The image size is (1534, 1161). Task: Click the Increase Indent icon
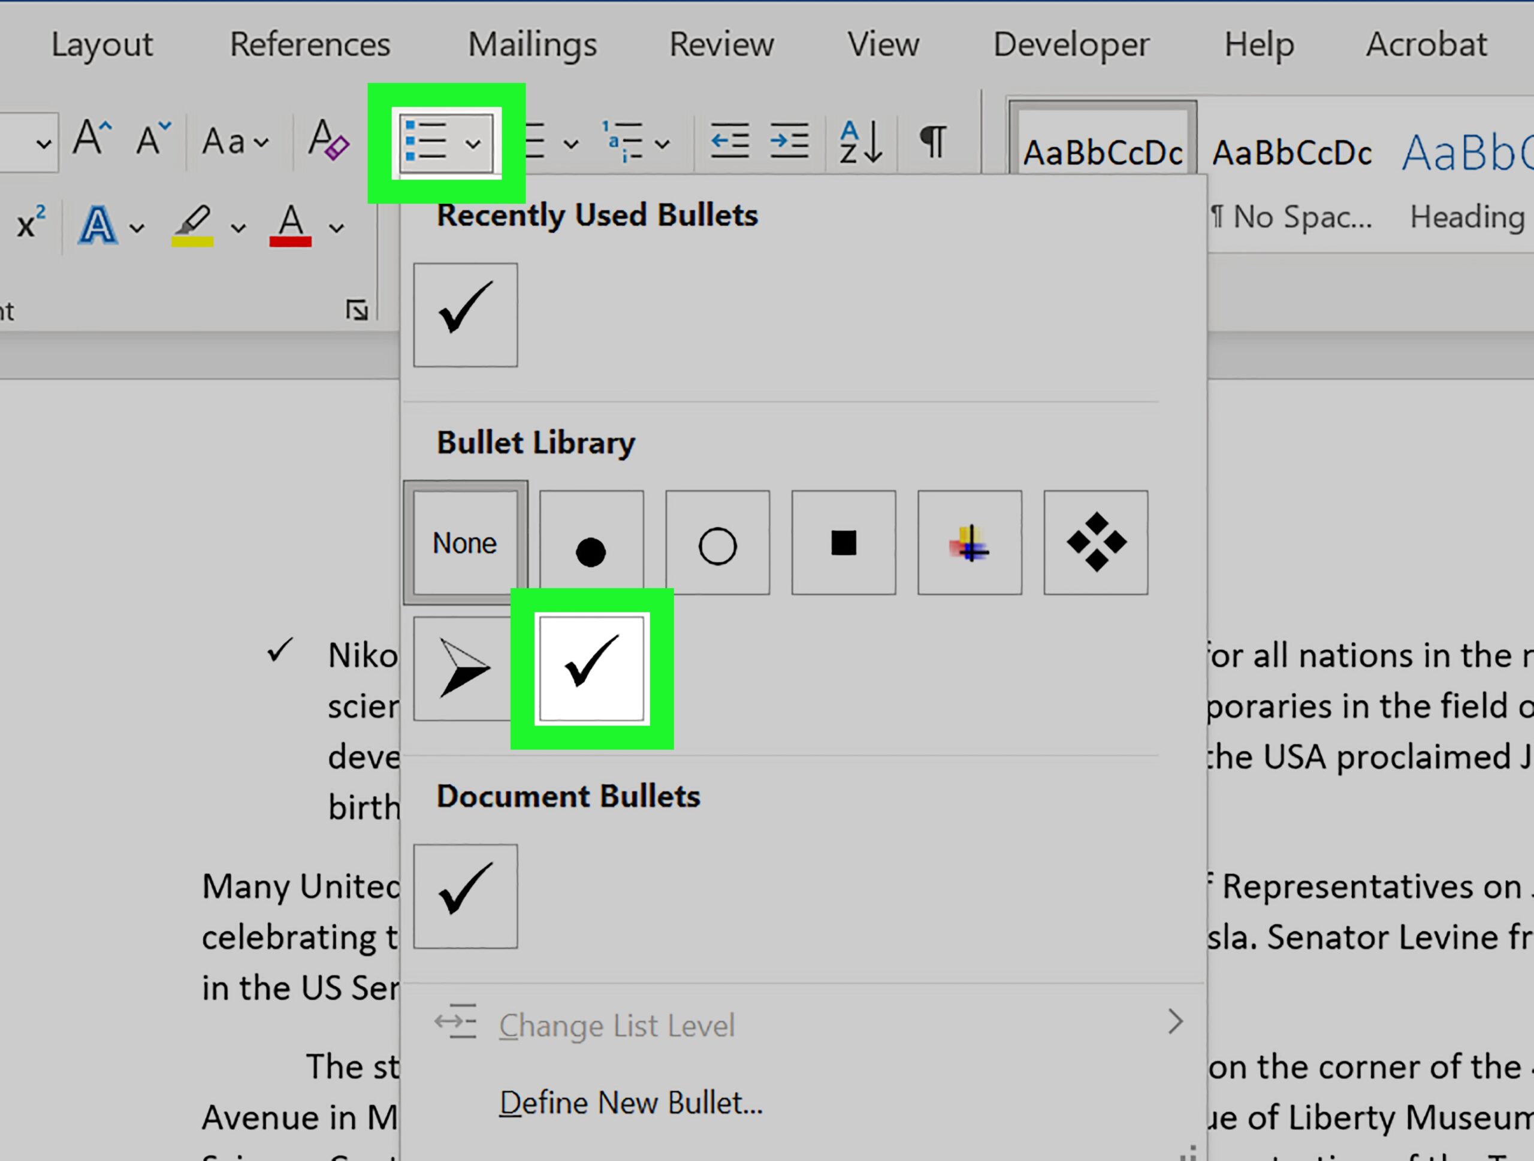click(789, 141)
